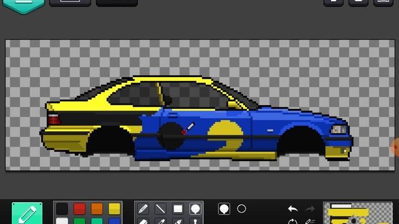Select the Paint Bucket fill tool
This screenshot has width=399, height=224.
coord(178,221)
